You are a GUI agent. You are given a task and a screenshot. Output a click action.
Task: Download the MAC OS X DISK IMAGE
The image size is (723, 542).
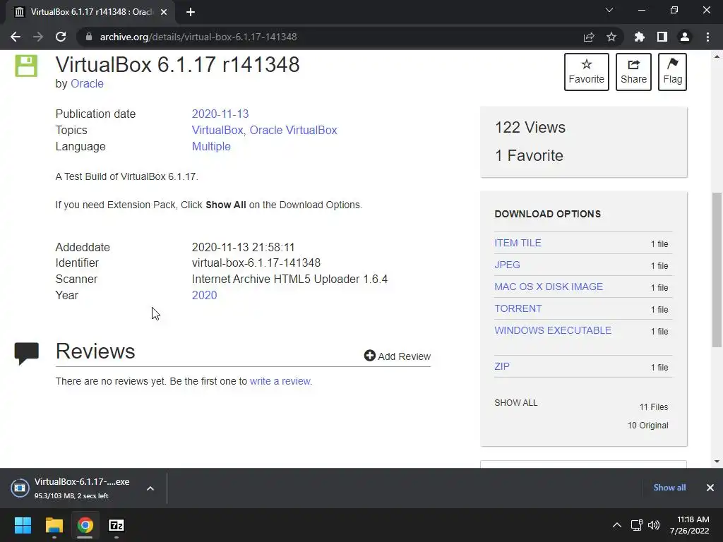point(549,287)
